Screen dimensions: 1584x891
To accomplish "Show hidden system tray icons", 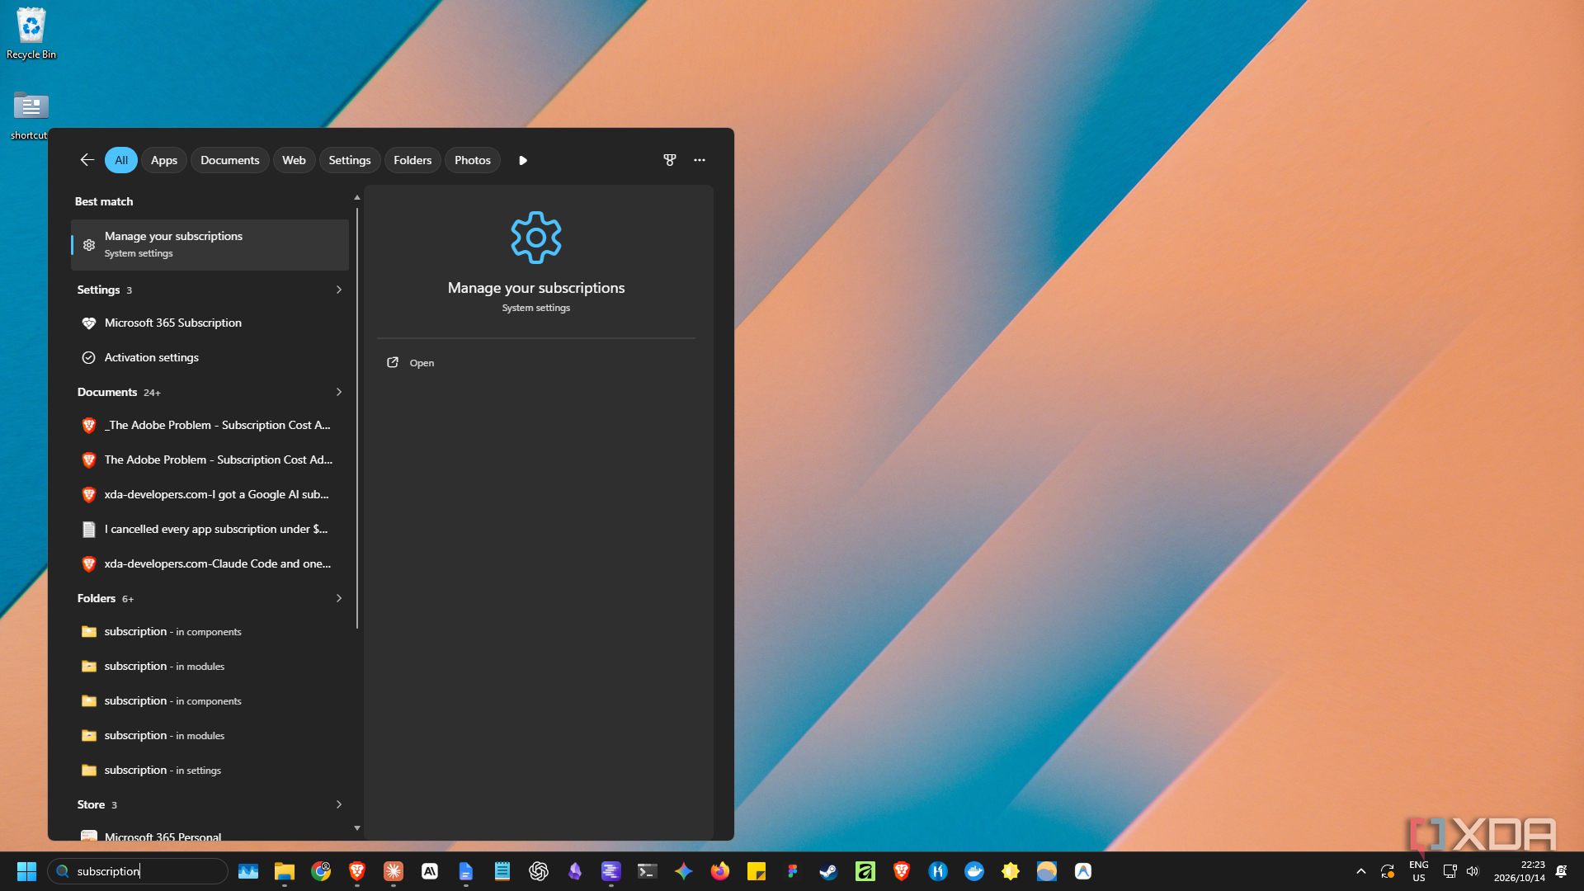I will point(1361,871).
